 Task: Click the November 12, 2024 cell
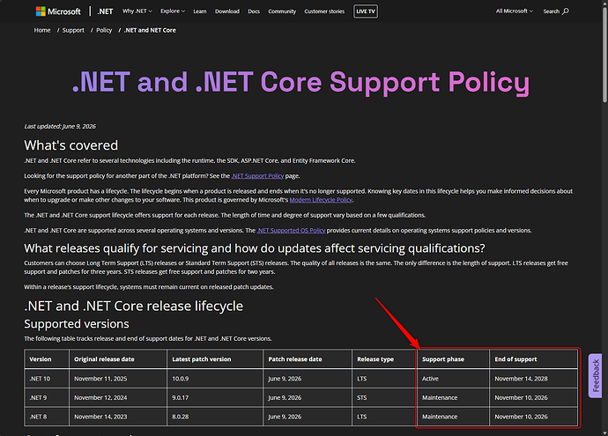coord(118,397)
